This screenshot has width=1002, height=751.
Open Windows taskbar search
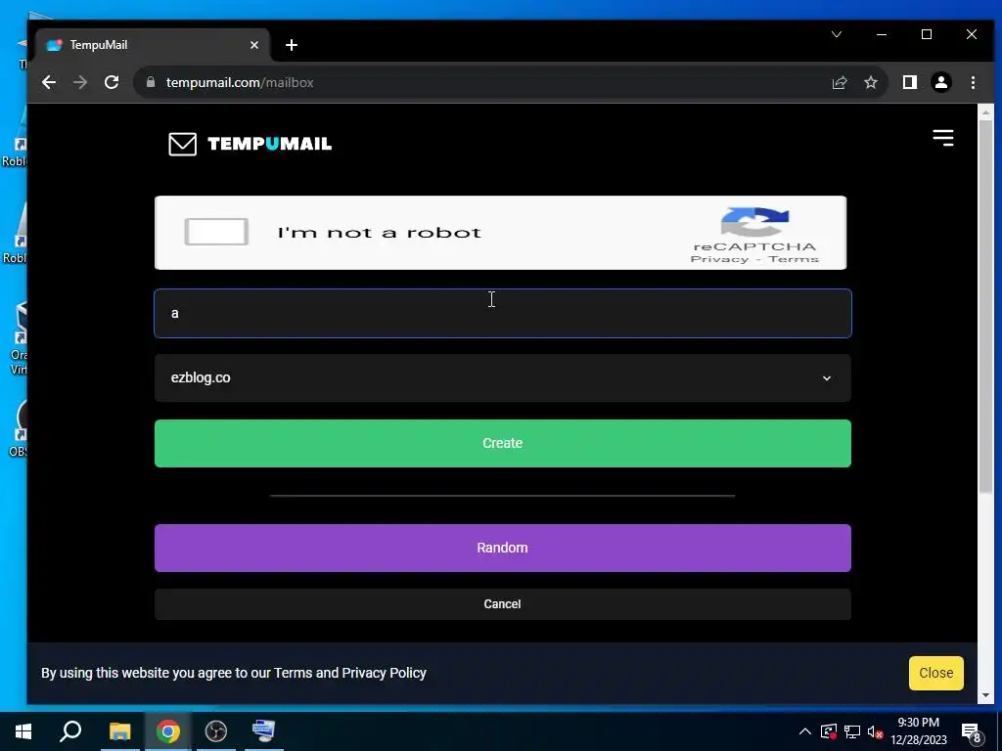tap(70, 731)
